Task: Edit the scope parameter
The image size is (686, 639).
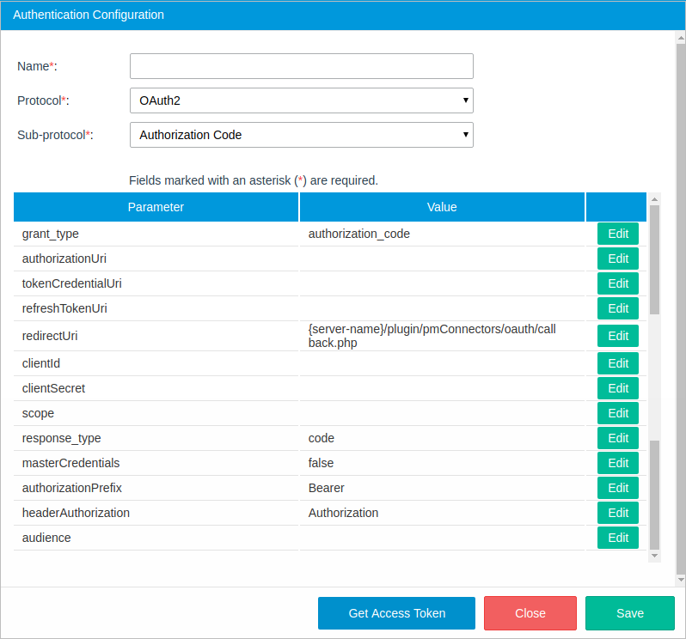Action: click(x=618, y=413)
